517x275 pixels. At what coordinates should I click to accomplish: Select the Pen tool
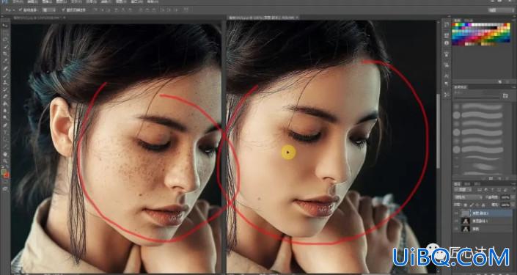click(x=6, y=125)
